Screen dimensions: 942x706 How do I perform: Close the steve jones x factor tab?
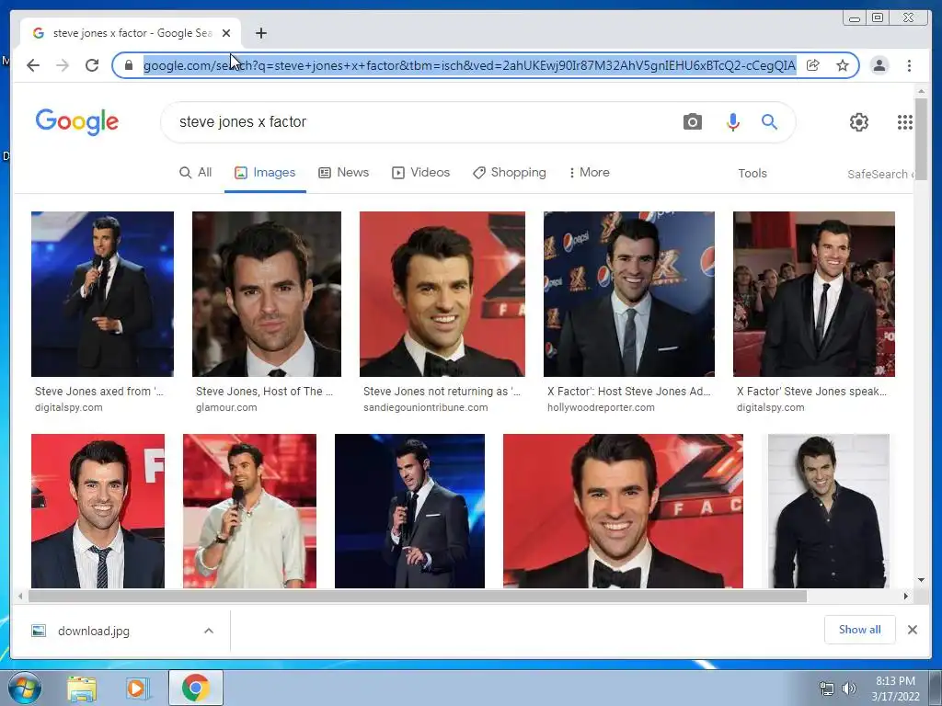[x=226, y=33]
